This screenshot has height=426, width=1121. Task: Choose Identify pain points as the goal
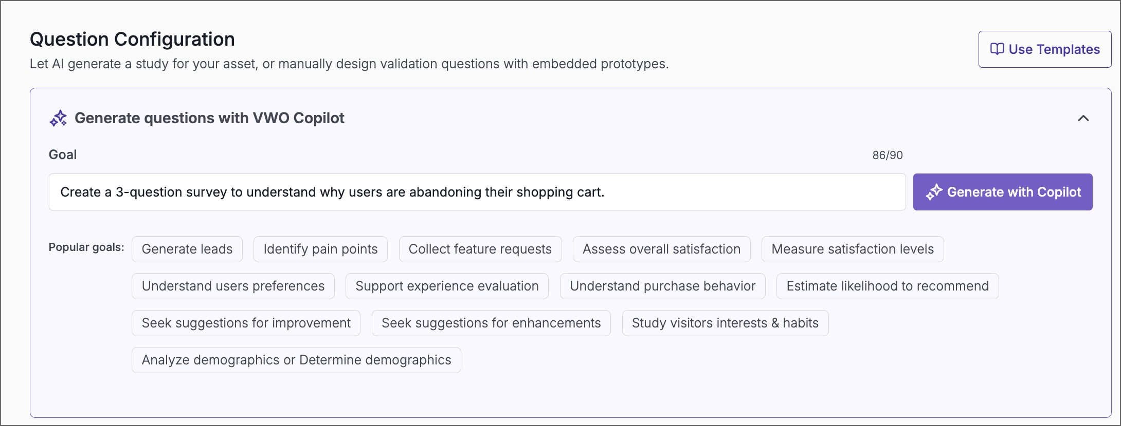tap(320, 249)
